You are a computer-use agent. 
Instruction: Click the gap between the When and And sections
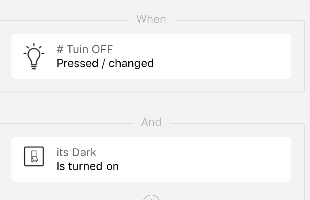pyautogui.click(x=151, y=106)
